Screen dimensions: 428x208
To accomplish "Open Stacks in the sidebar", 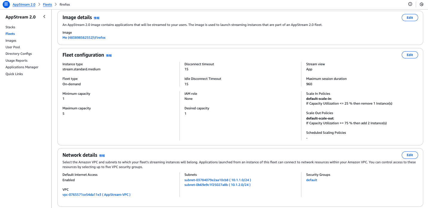I will point(10,27).
